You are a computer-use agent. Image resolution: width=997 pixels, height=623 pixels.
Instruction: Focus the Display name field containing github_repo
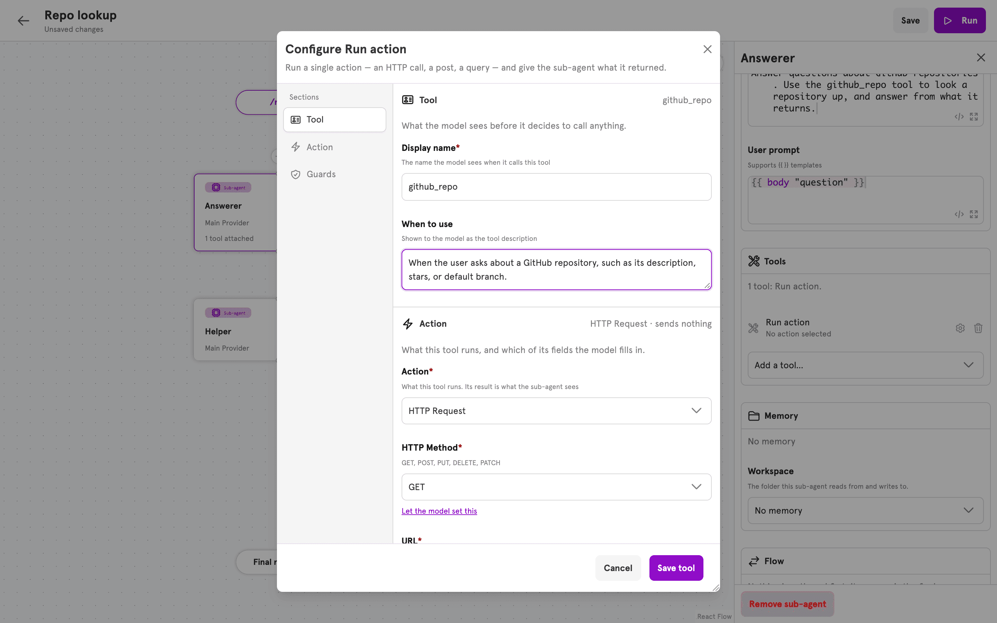coord(556,187)
